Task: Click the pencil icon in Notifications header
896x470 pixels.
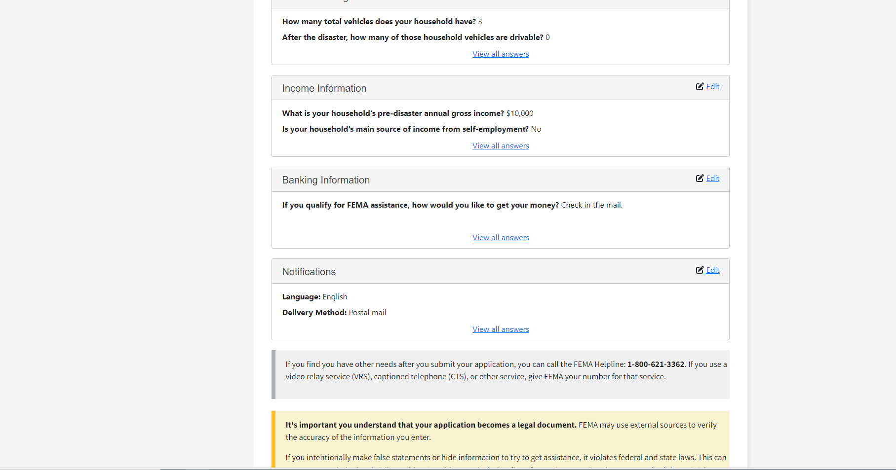Action: pyautogui.click(x=700, y=270)
